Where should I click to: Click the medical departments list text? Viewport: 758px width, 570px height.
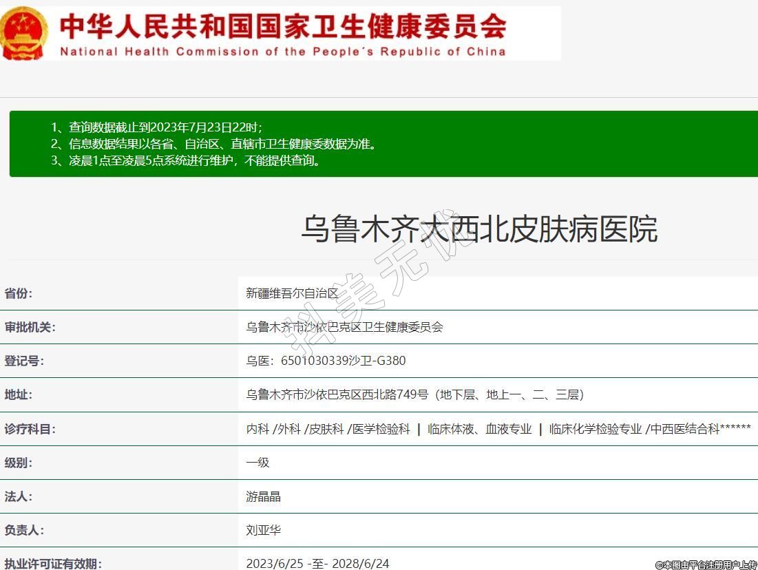point(498,429)
